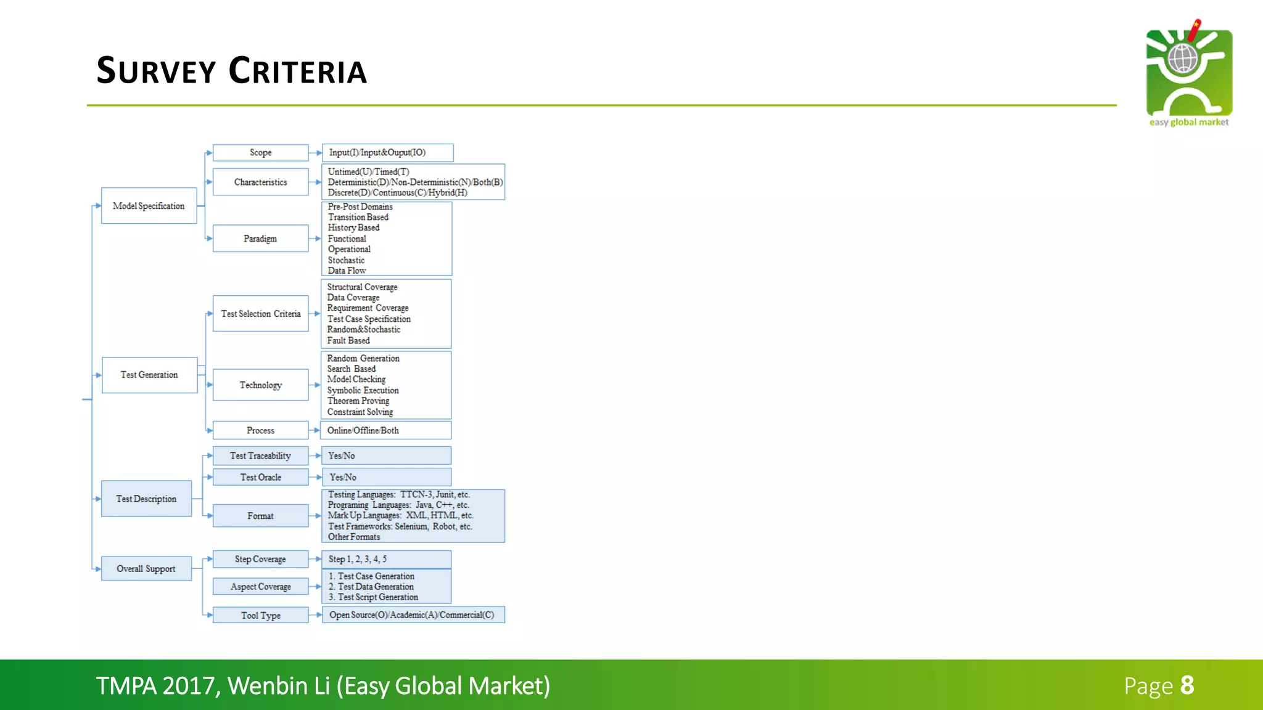Click 2. Test Data Generation line
Viewport: 1263px width, 710px height.
tap(371, 587)
